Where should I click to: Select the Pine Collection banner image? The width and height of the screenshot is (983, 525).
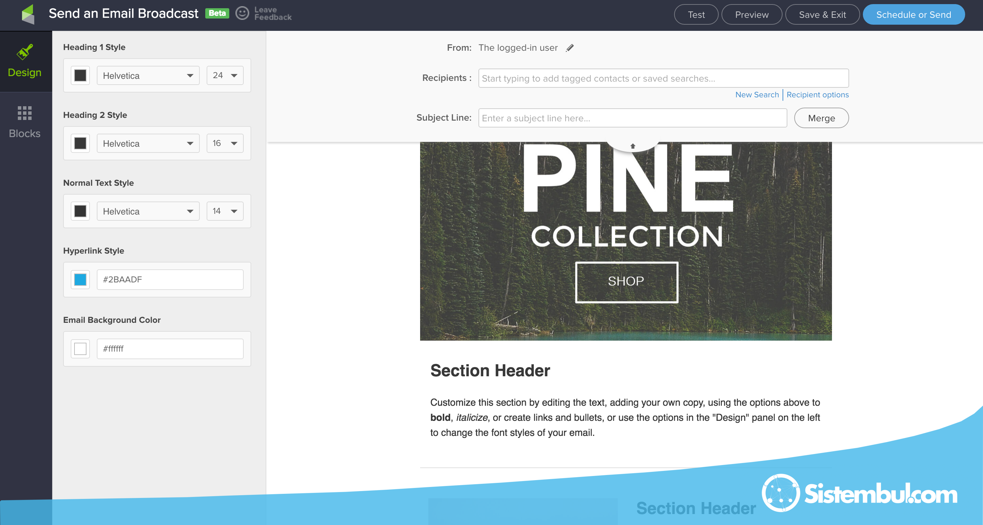pyautogui.click(x=626, y=241)
